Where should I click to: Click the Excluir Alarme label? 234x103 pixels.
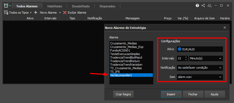click(x=77, y=13)
